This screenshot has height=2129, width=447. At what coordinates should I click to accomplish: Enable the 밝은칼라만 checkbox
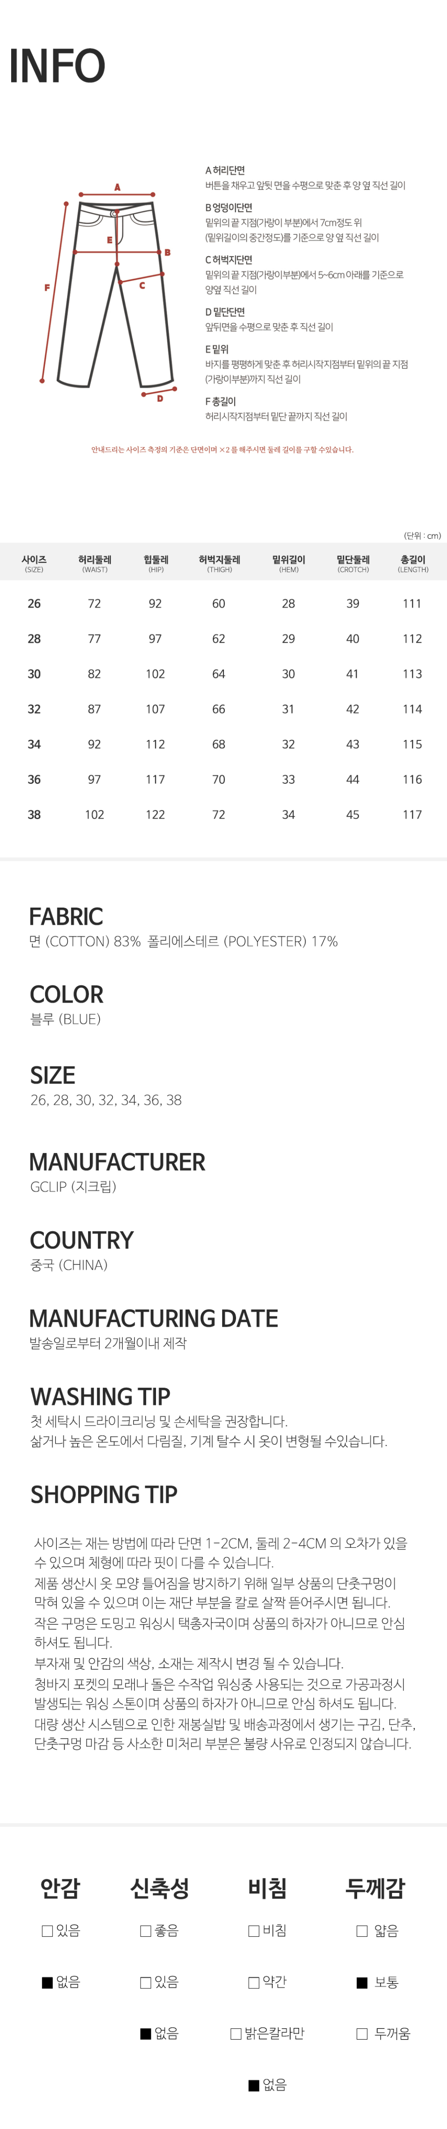[237, 2033]
